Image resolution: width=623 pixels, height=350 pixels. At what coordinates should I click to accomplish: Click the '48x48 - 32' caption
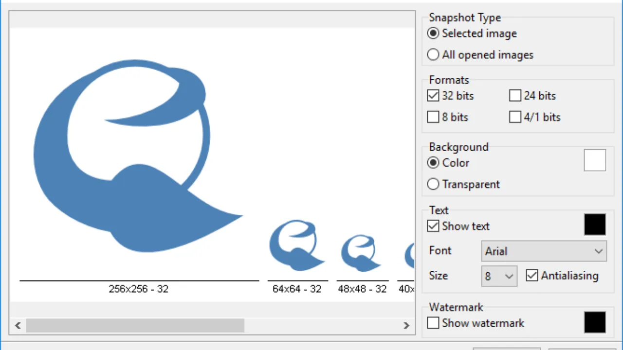362,289
